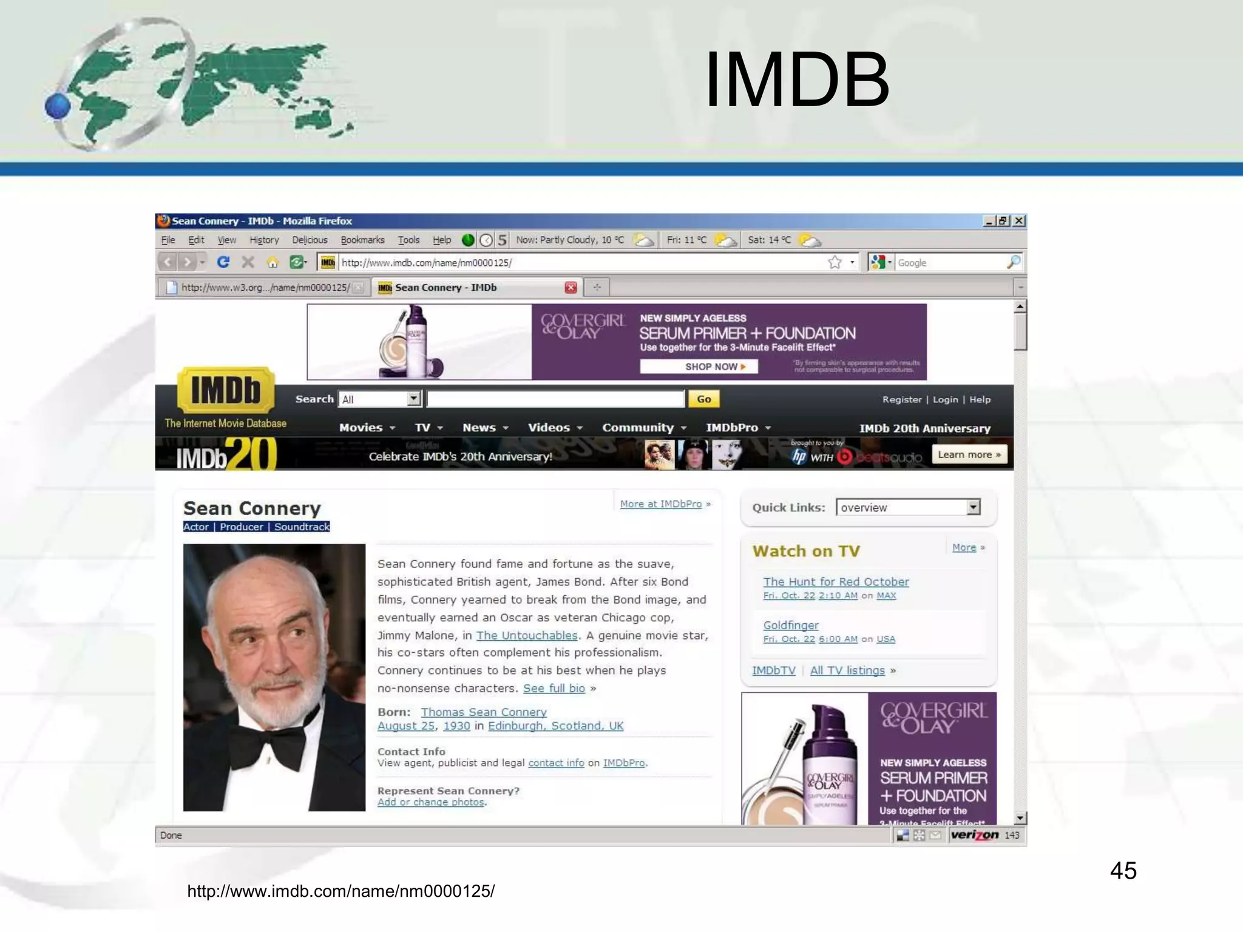Open the back/forward history dropdown arrow
Image resolution: width=1243 pixels, height=932 pixels.
pos(203,262)
